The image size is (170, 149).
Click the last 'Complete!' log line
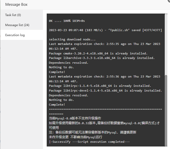coord(57,105)
